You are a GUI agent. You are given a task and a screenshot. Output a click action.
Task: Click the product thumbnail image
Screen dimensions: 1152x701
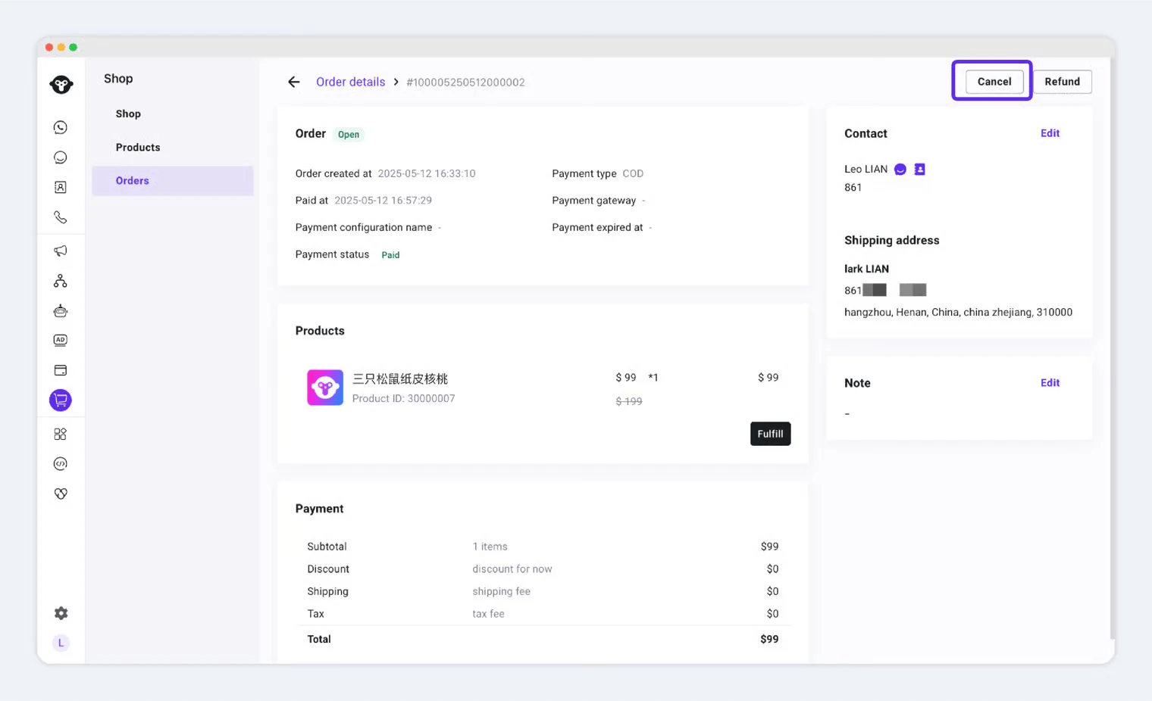(x=325, y=388)
